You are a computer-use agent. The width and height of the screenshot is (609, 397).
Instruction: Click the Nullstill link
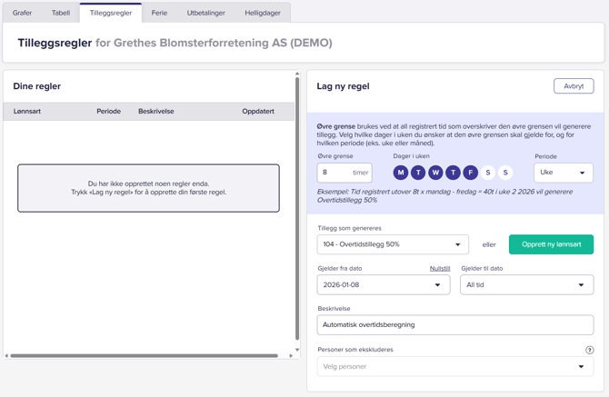click(x=439, y=269)
